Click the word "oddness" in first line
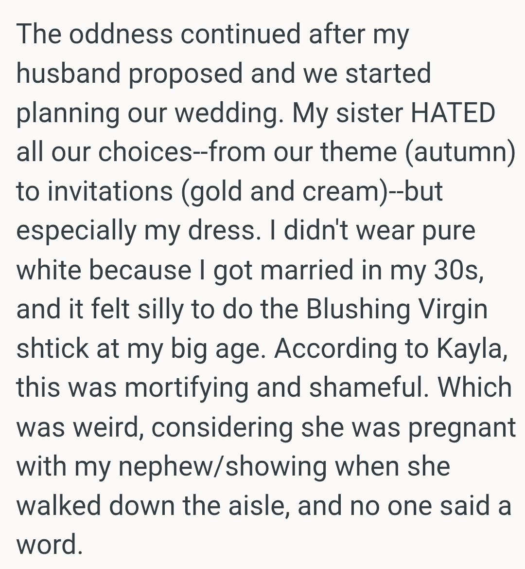 [x=121, y=35]
